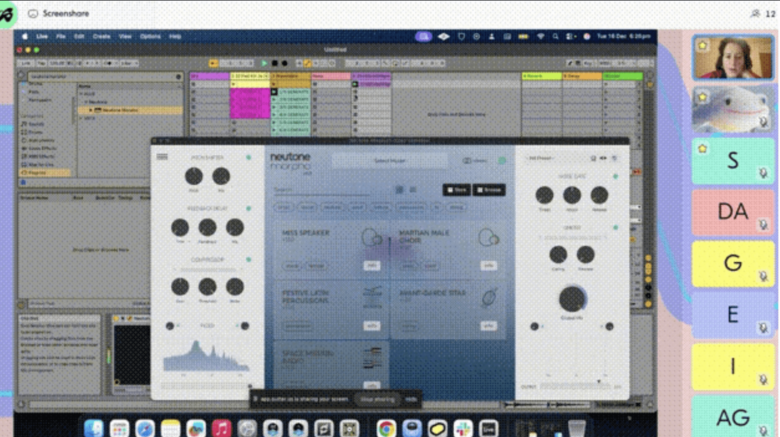Open the Select Model dropdown

(x=389, y=161)
